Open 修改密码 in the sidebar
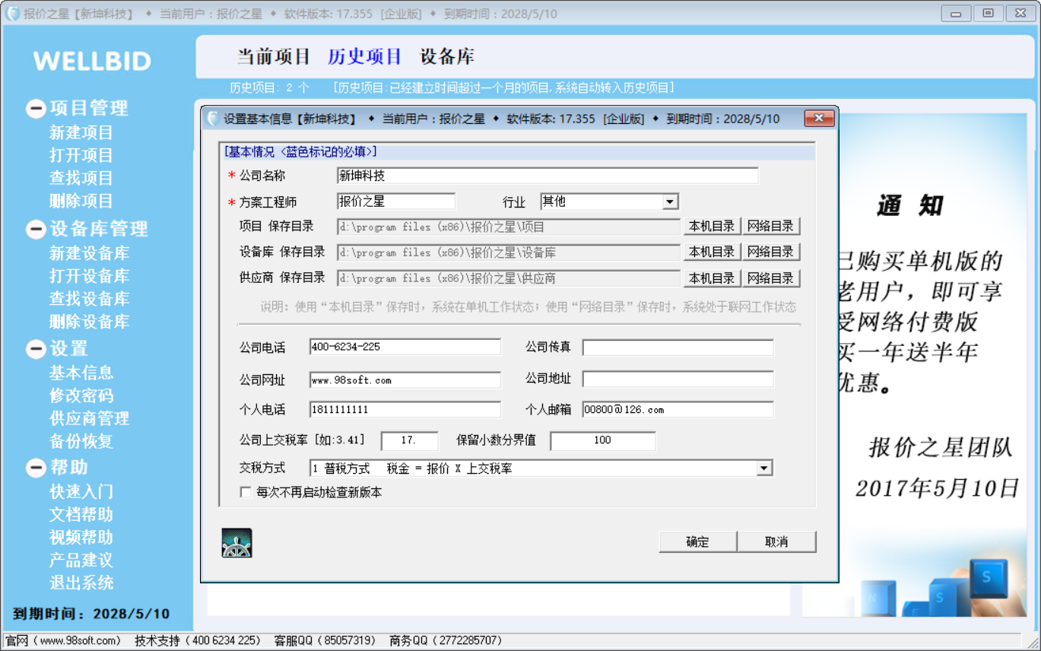 coord(81,395)
